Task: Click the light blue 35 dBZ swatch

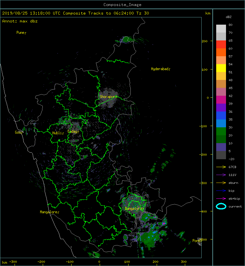Action: click(x=221, y=123)
